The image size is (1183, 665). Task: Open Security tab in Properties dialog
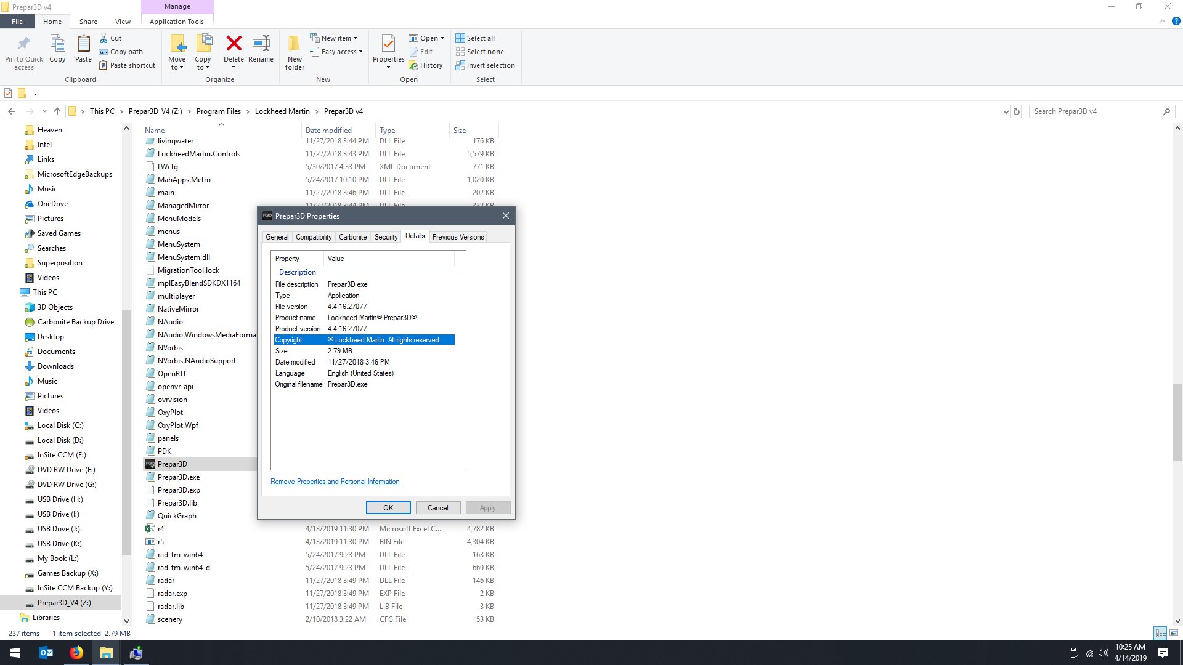coord(386,237)
